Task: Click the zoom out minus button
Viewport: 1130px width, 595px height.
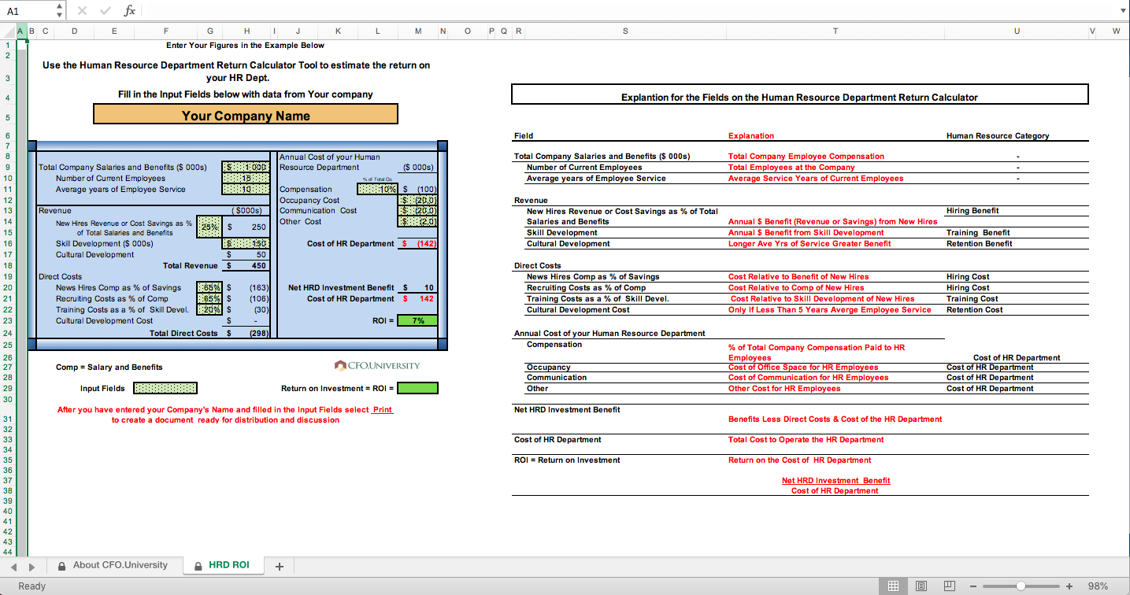Action: point(975,586)
